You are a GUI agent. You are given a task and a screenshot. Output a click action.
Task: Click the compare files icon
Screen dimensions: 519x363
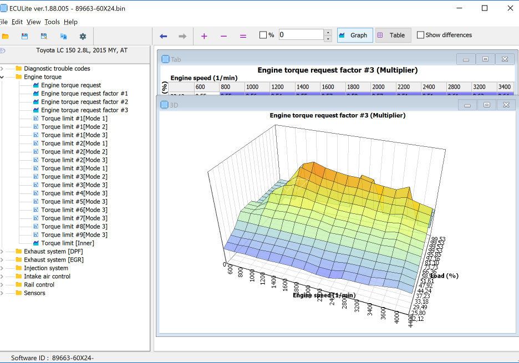point(63,36)
